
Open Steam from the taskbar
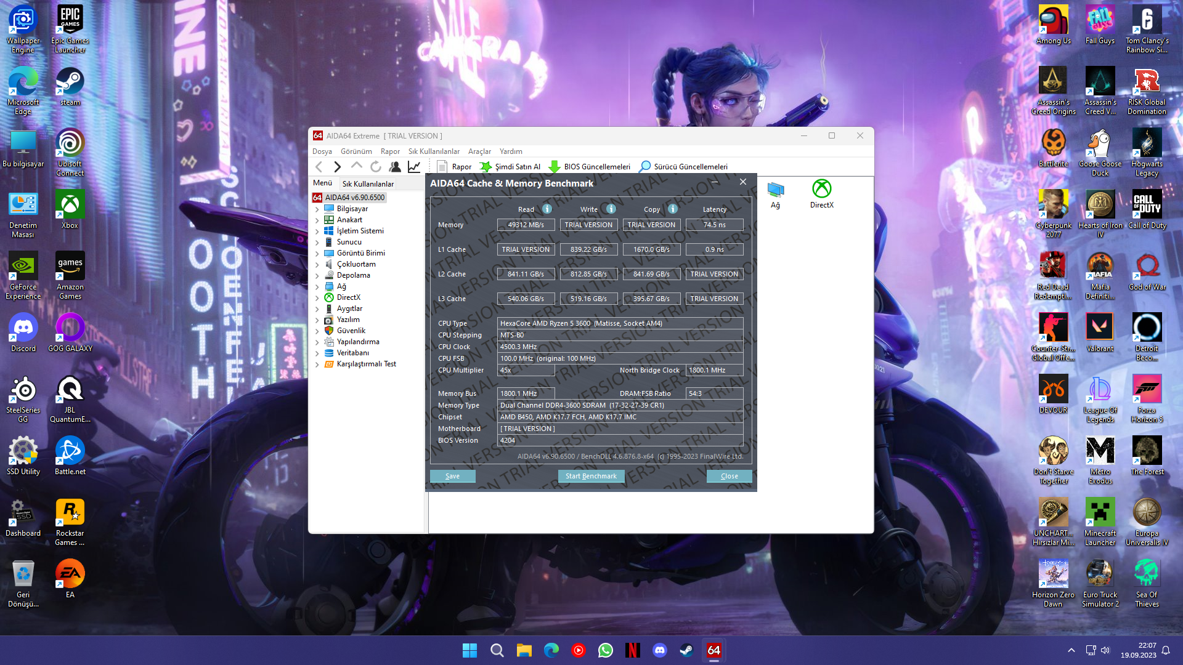click(686, 650)
